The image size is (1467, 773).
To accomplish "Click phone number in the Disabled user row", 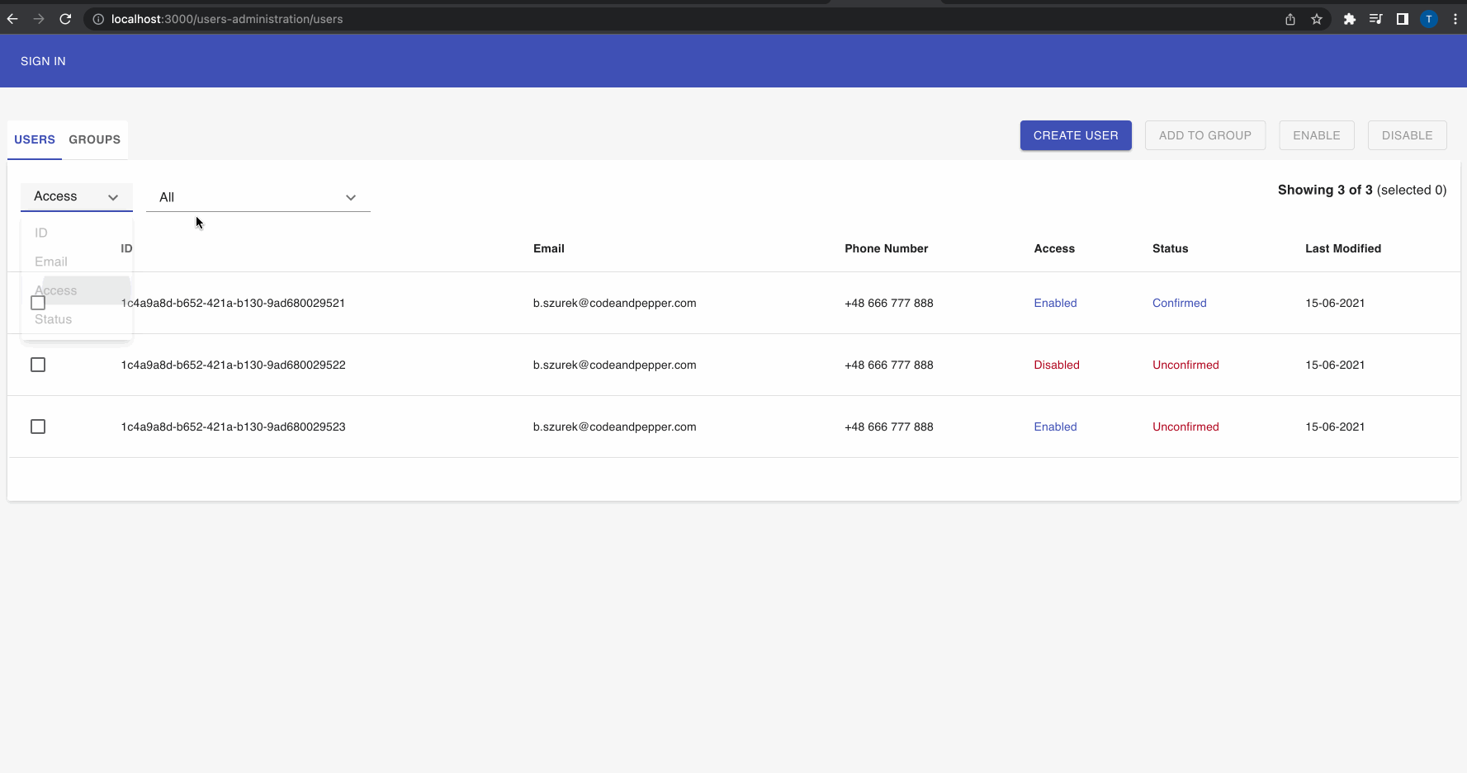I will click(x=889, y=365).
